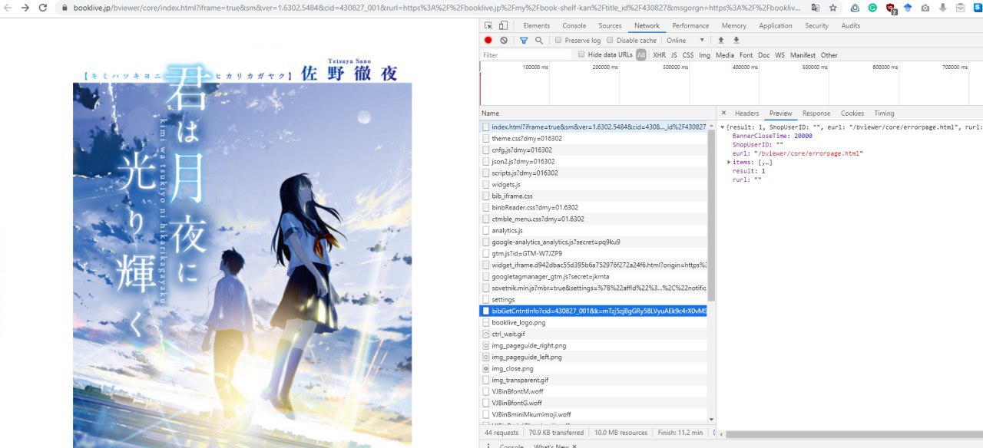Collapse the root JSON result object triangle
The height and width of the screenshot is (448, 983).
pos(722,127)
